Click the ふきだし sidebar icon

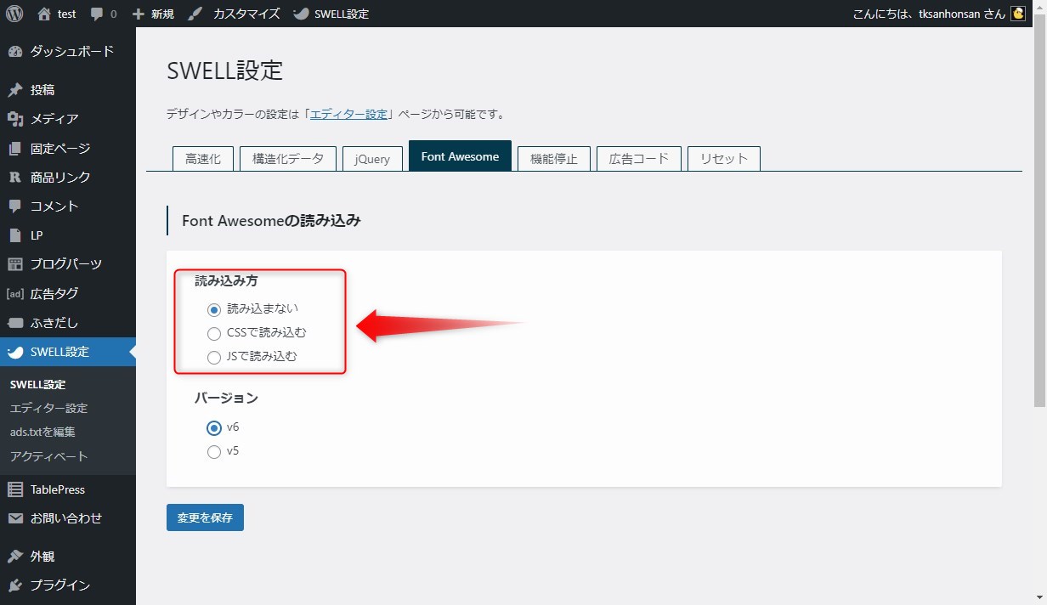17,323
